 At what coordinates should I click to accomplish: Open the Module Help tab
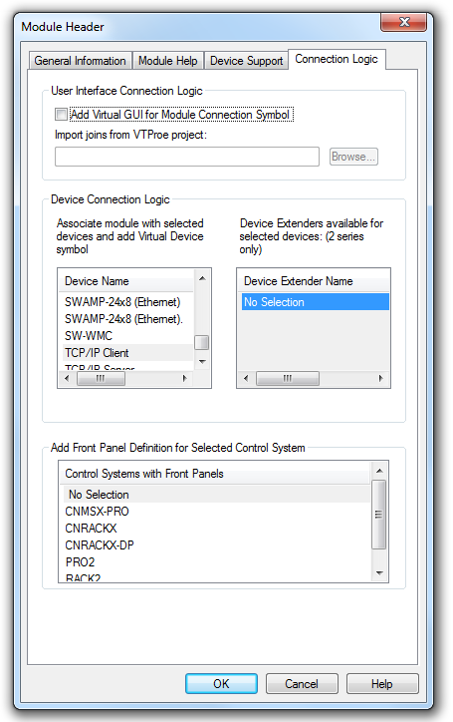coord(168,61)
